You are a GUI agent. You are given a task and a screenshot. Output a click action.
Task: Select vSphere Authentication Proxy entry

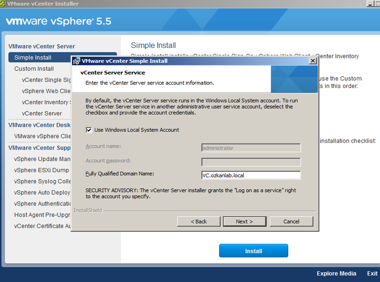coord(42,203)
